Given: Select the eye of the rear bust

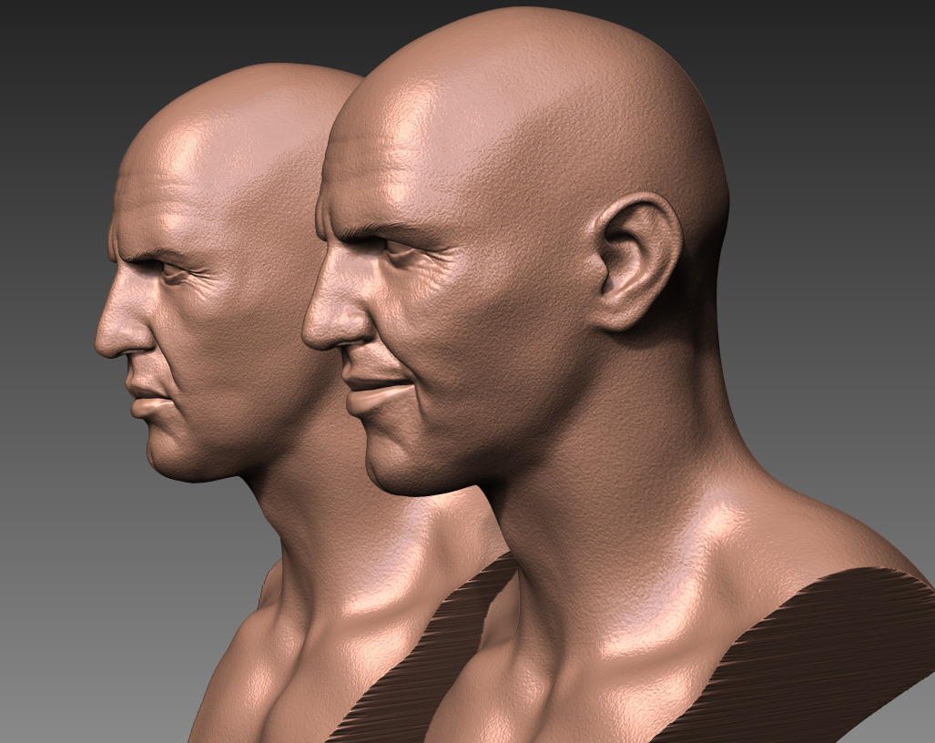Looking at the screenshot, I should [x=176, y=272].
